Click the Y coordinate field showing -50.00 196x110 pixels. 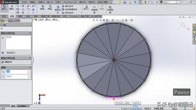click(17, 76)
